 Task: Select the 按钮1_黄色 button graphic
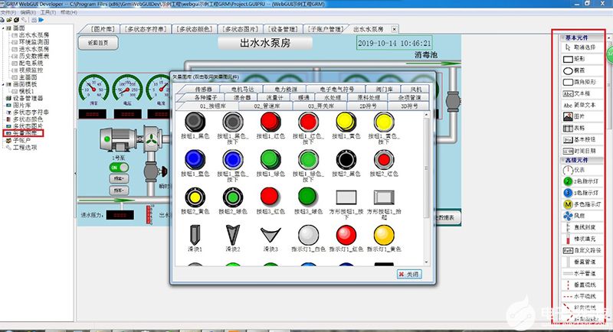pos(346,122)
